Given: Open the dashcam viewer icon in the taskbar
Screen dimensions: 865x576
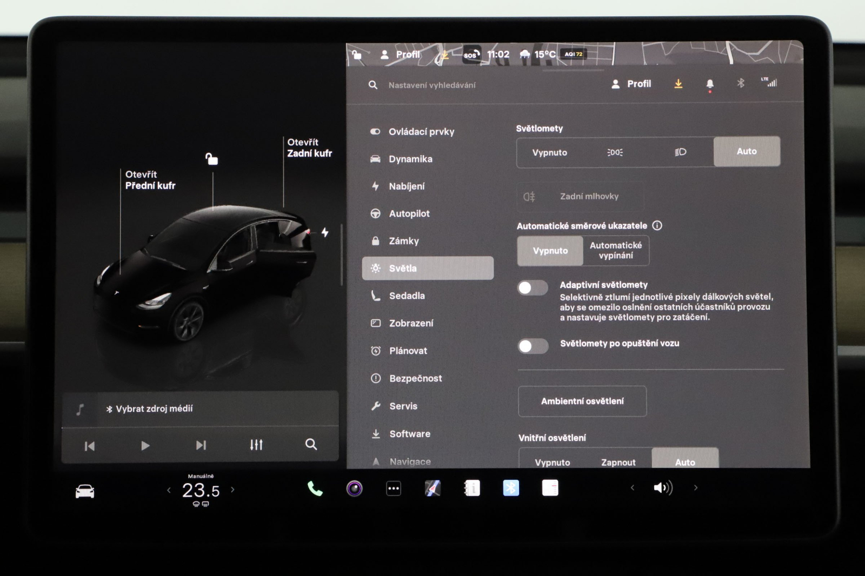Looking at the screenshot, I should pos(354,488).
